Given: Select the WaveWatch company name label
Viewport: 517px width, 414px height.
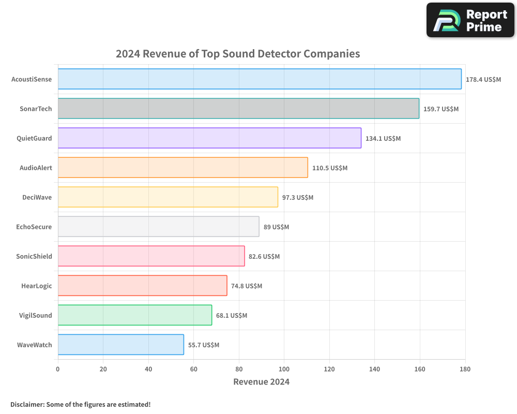Looking at the screenshot, I should click(x=34, y=345).
